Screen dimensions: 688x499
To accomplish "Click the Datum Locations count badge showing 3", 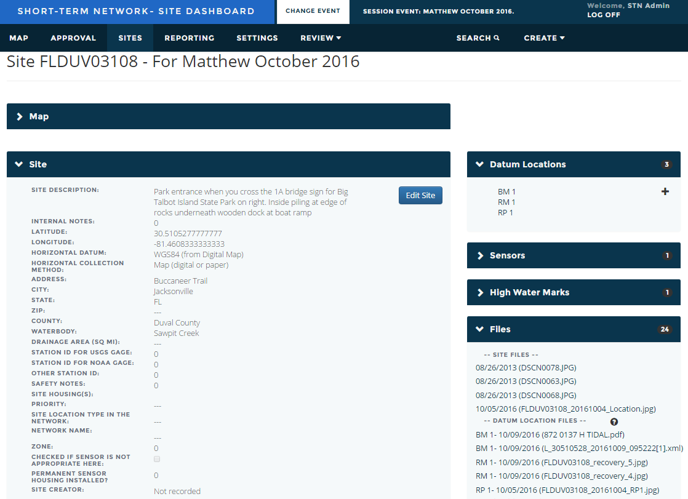I will (x=666, y=164).
